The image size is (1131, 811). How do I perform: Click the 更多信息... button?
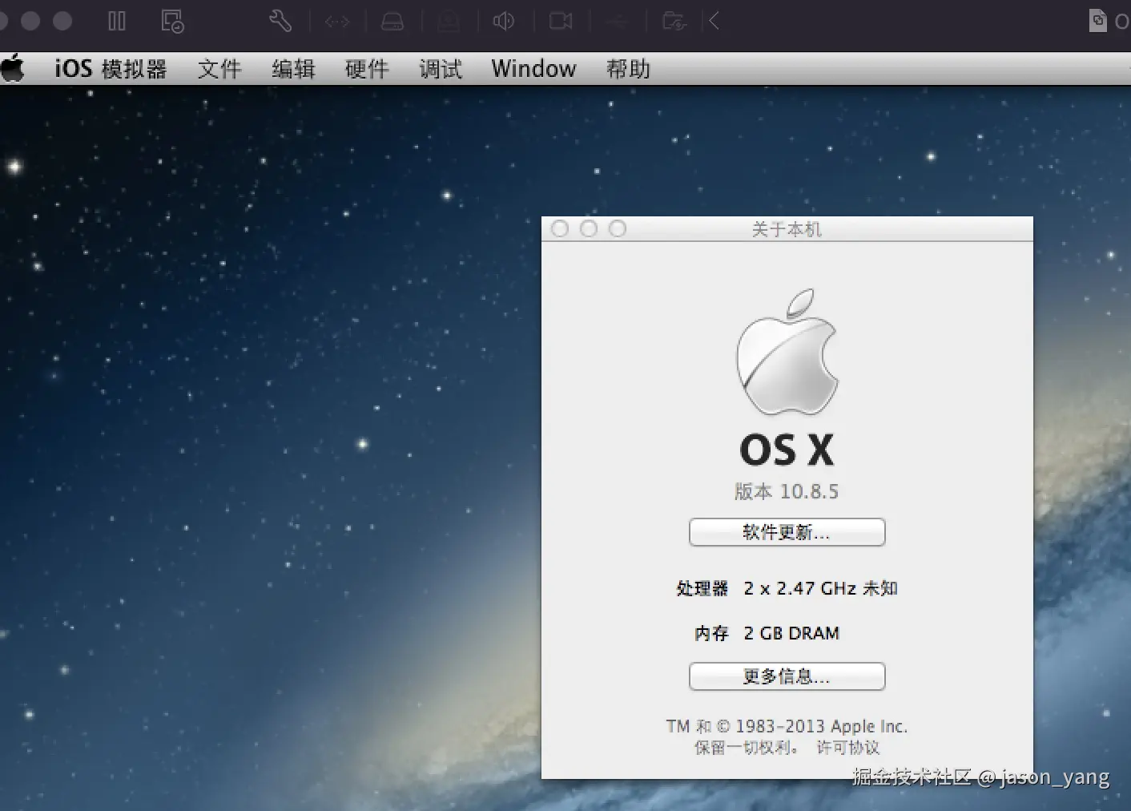(787, 676)
